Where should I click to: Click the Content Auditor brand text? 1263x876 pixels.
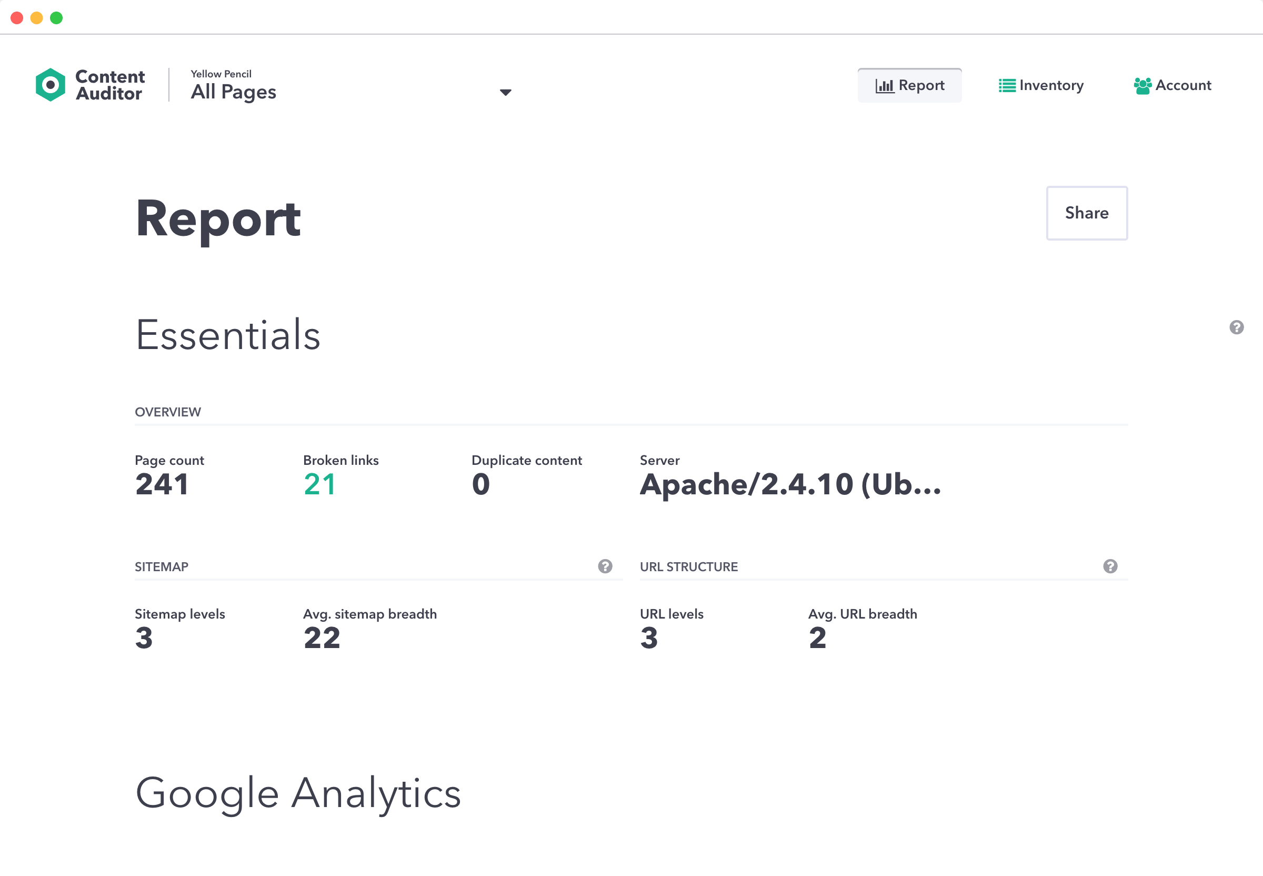coord(110,85)
